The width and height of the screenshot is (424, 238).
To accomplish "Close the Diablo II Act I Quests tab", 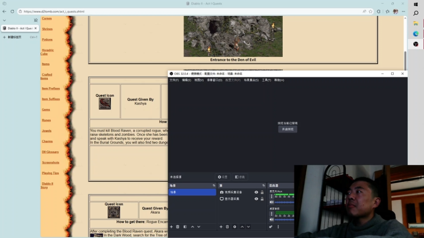I will click(36, 29).
